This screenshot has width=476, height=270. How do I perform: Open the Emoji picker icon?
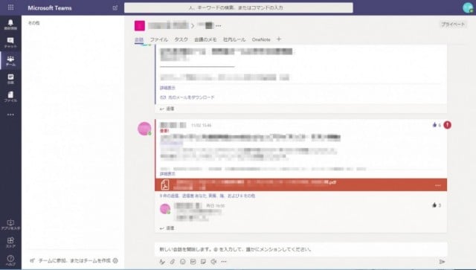pos(183,262)
